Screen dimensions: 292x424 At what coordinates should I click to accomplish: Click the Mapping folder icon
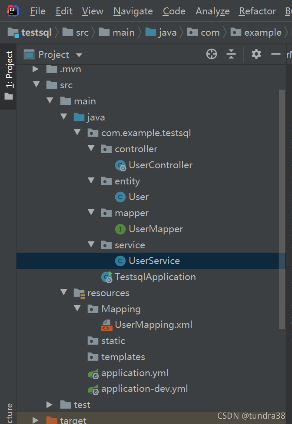(x=93, y=309)
